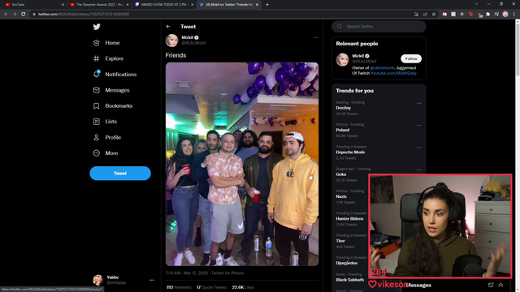Click the browser forward arrow
520x292 pixels.
click(15, 15)
